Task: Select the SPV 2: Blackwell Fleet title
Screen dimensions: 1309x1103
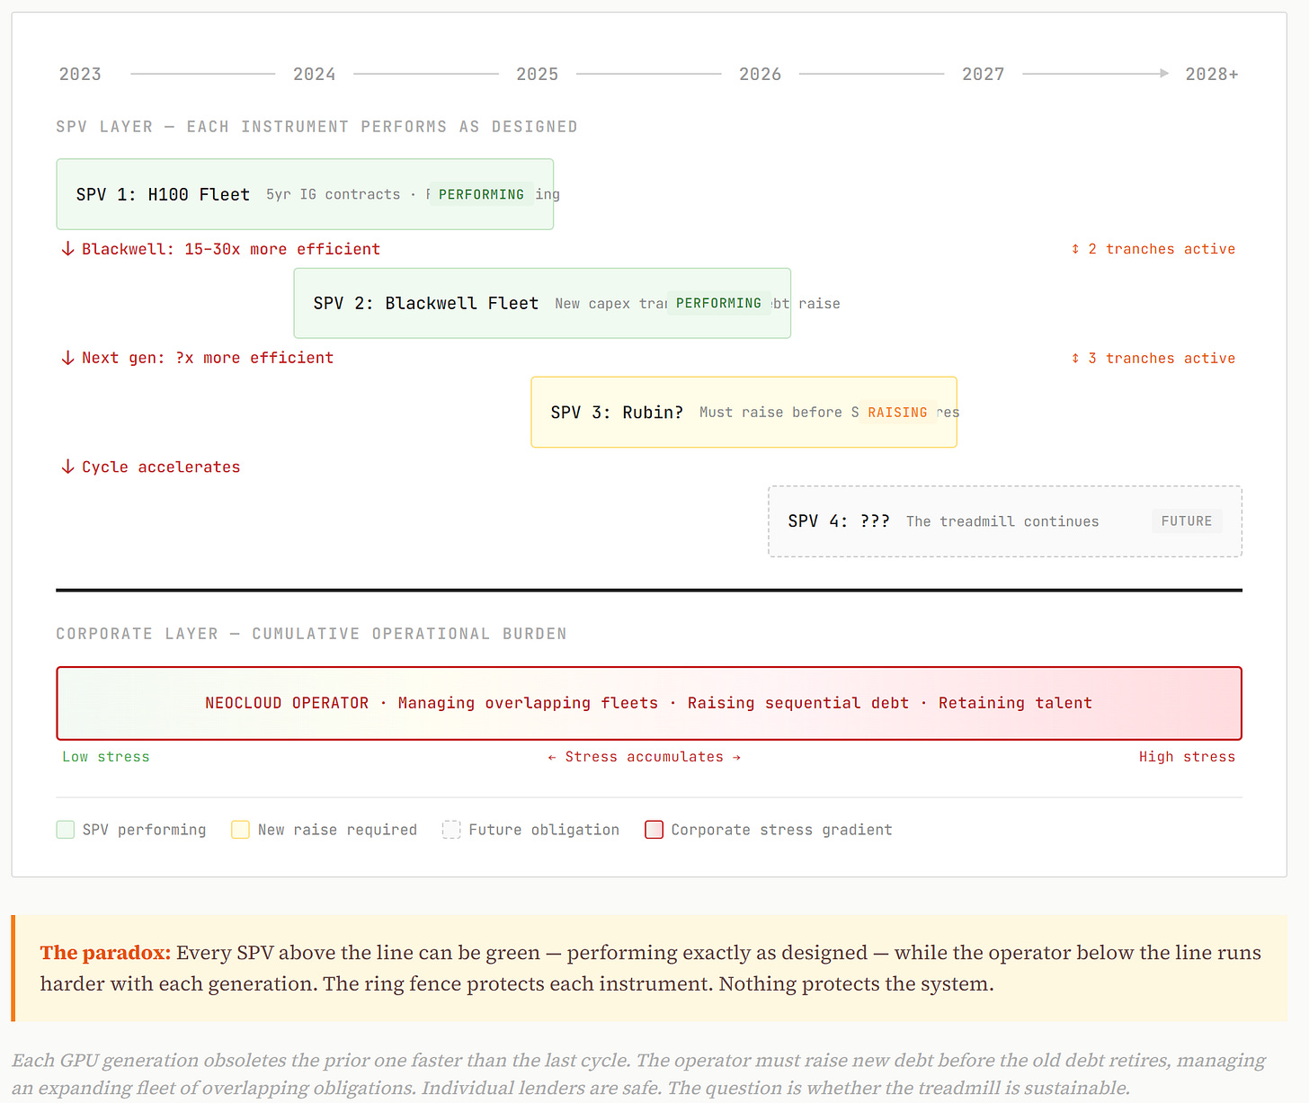Action: point(426,303)
